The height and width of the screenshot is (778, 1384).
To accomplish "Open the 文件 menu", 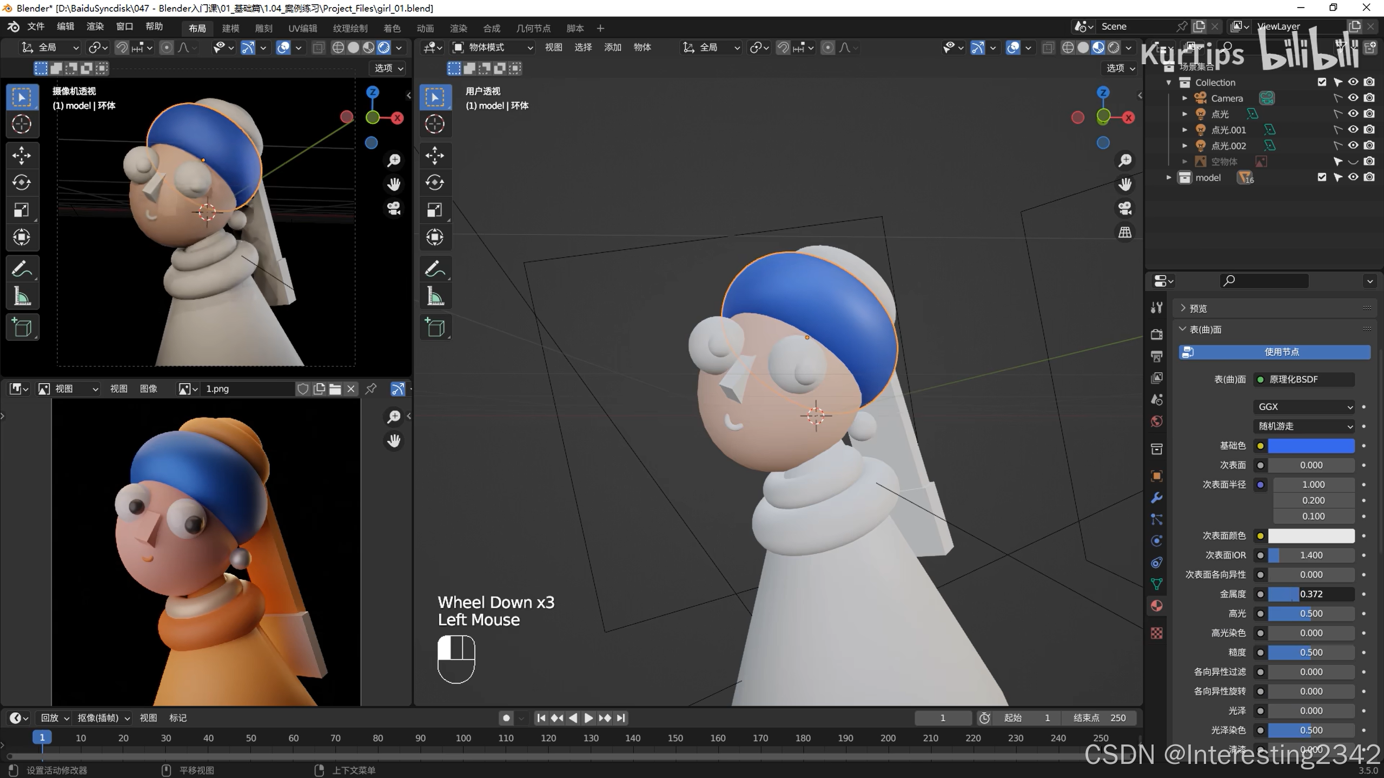I will click(36, 26).
